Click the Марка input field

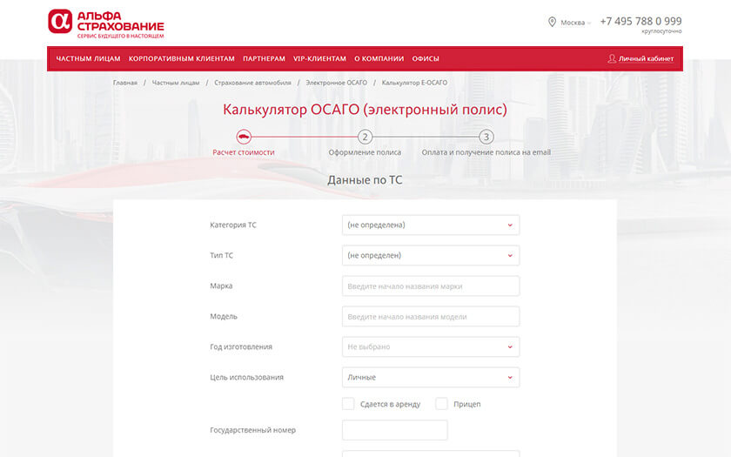coord(431,286)
